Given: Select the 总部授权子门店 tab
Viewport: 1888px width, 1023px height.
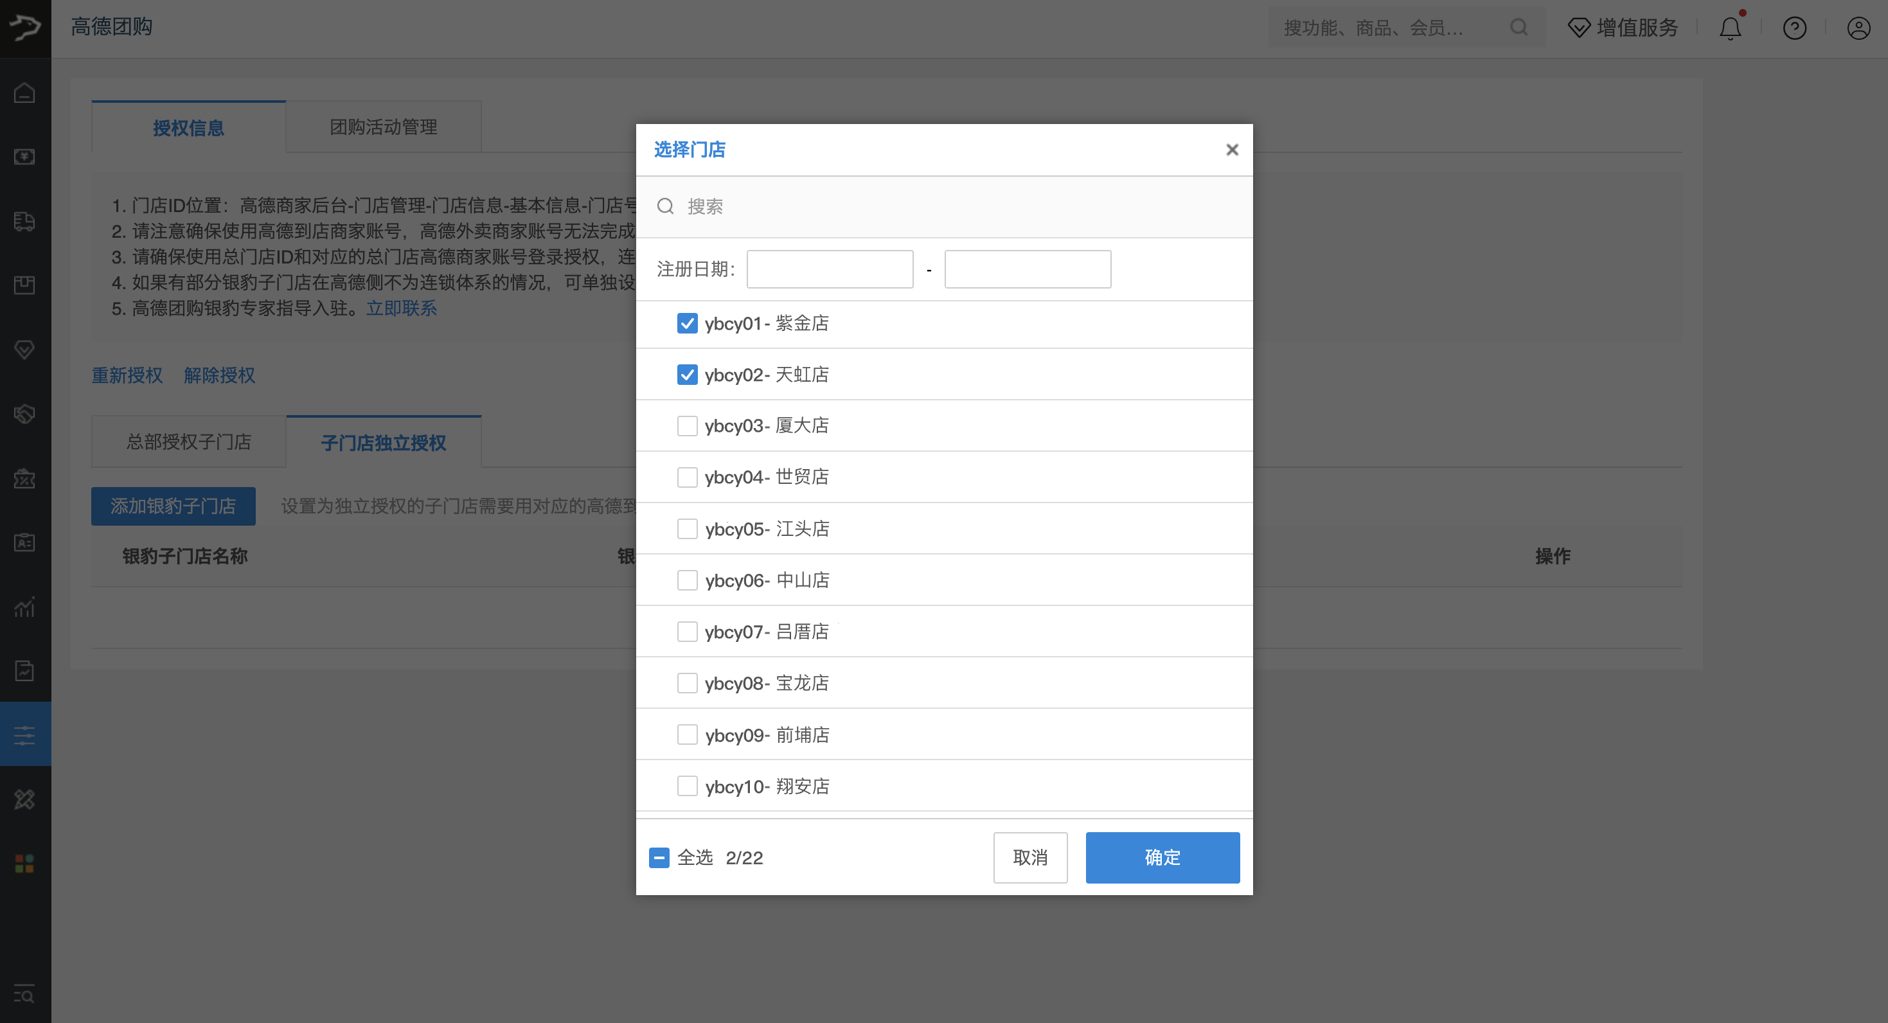Looking at the screenshot, I should pos(188,442).
